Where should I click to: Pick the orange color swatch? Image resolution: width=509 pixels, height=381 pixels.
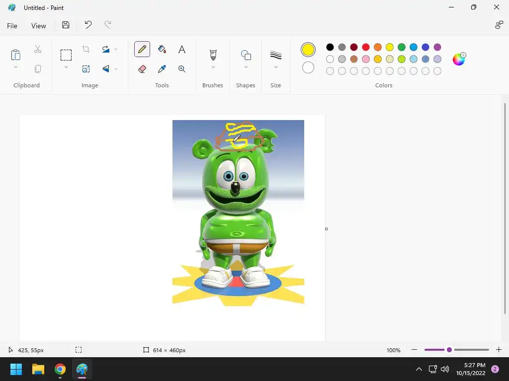tap(378, 47)
